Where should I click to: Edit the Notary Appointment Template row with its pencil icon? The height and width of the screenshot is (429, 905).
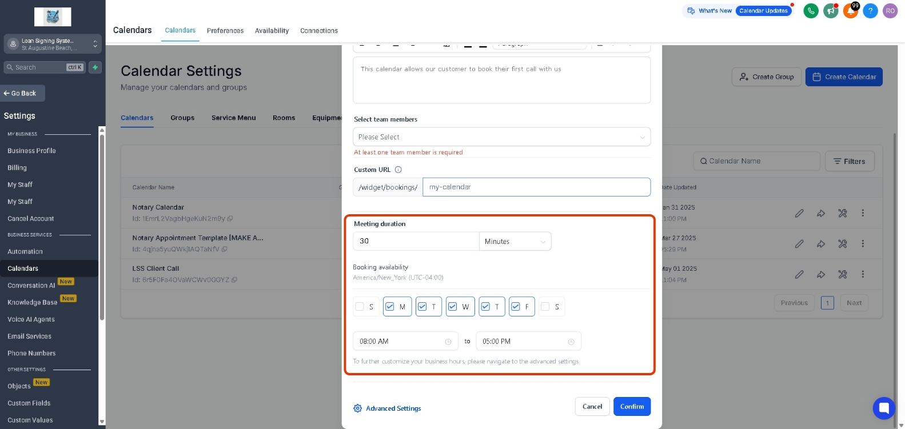tap(799, 244)
